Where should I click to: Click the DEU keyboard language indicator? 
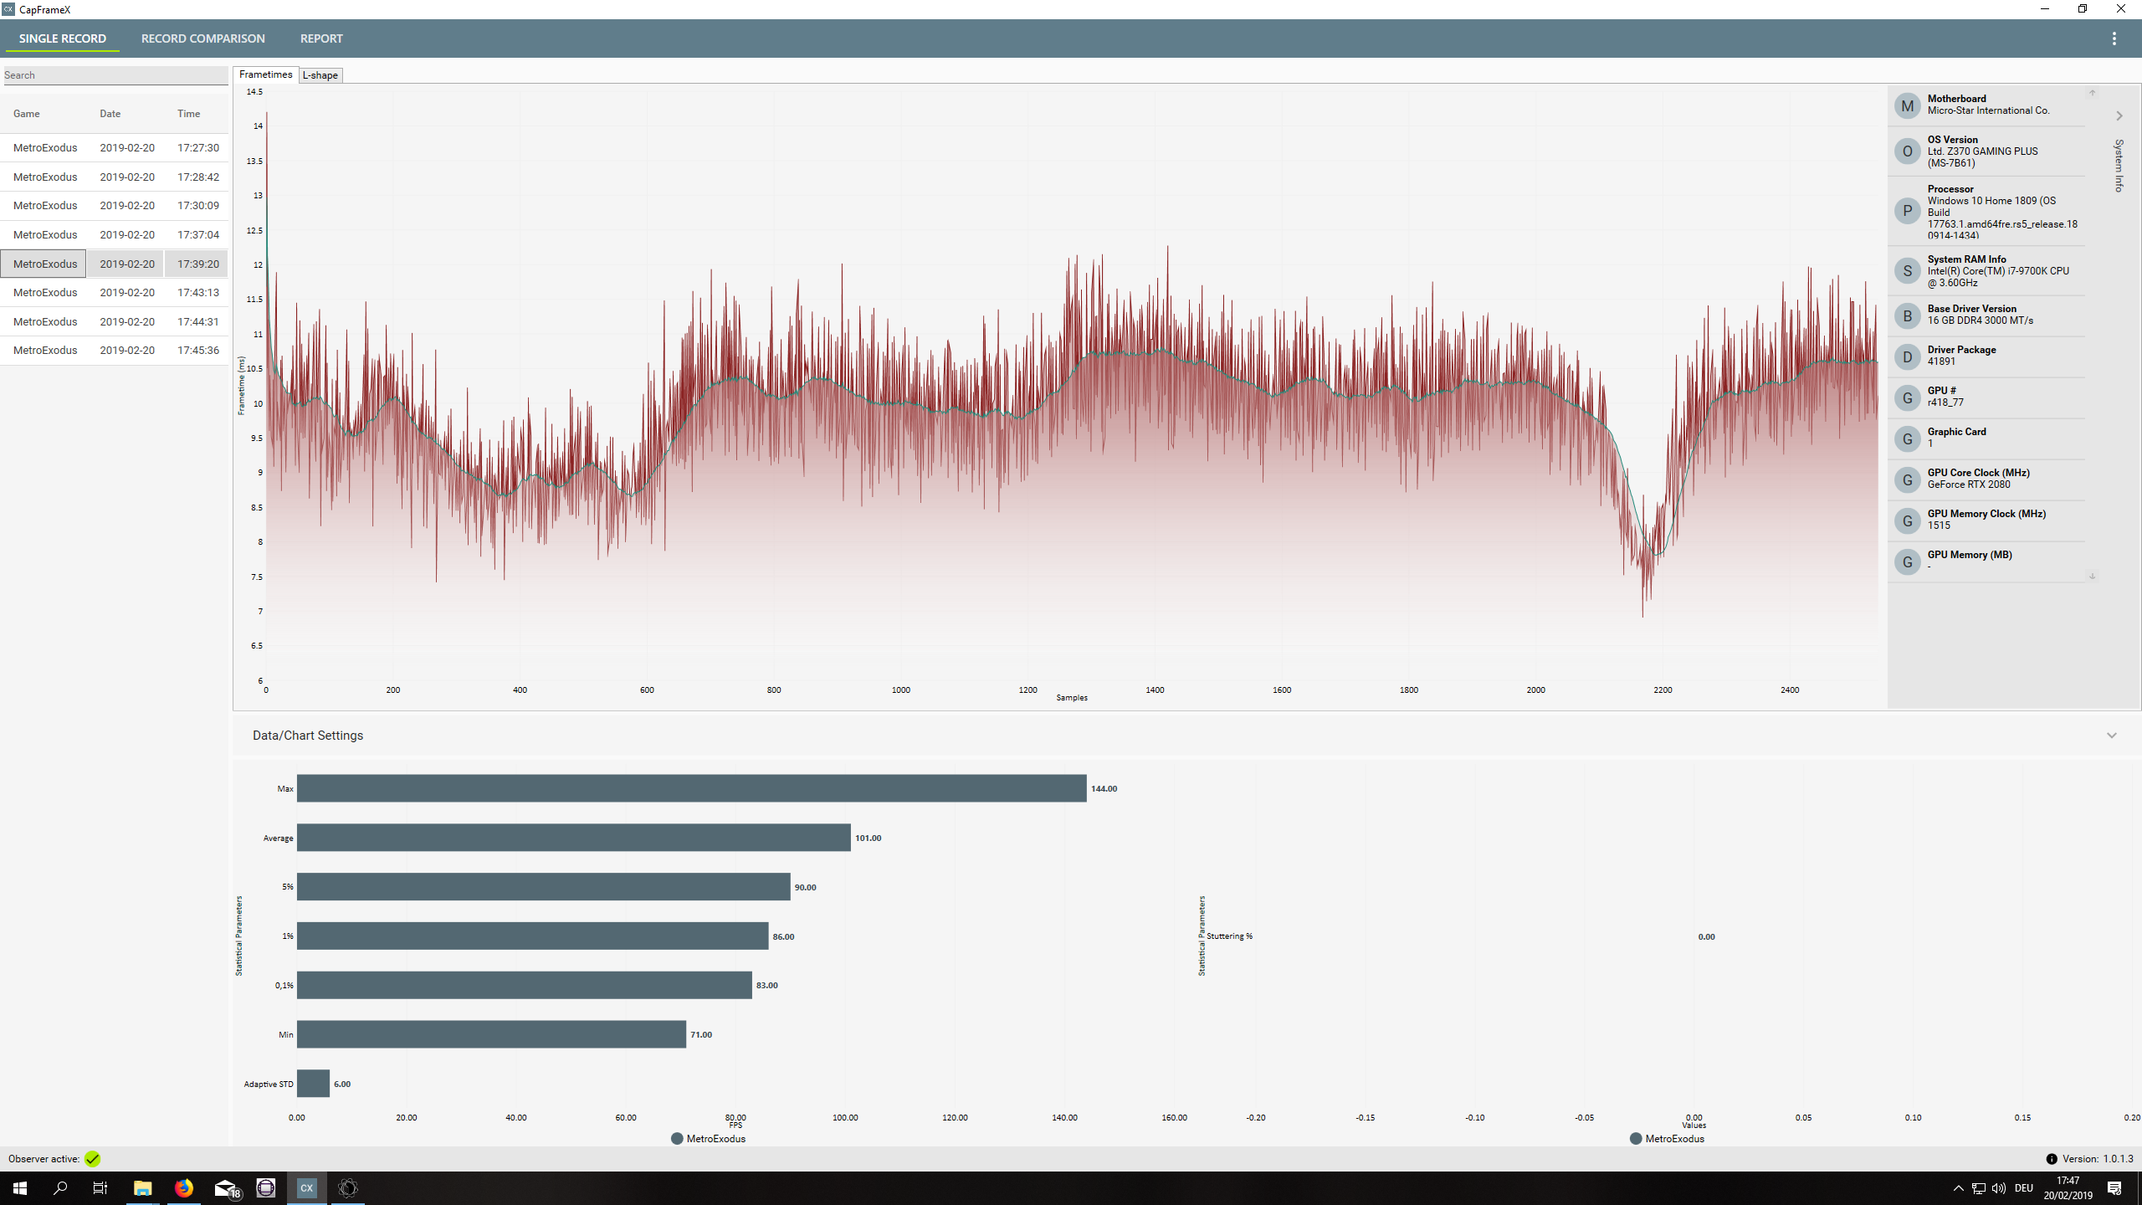[2024, 1188]
